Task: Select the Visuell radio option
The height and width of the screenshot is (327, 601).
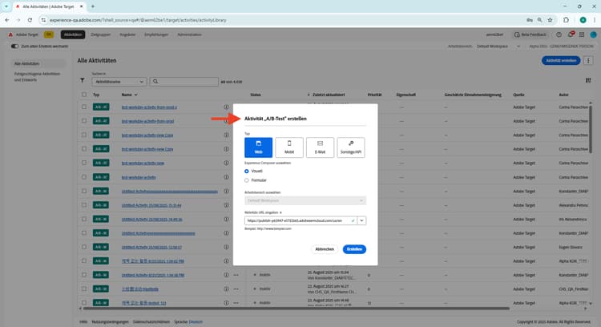Action: coord(247,172)
